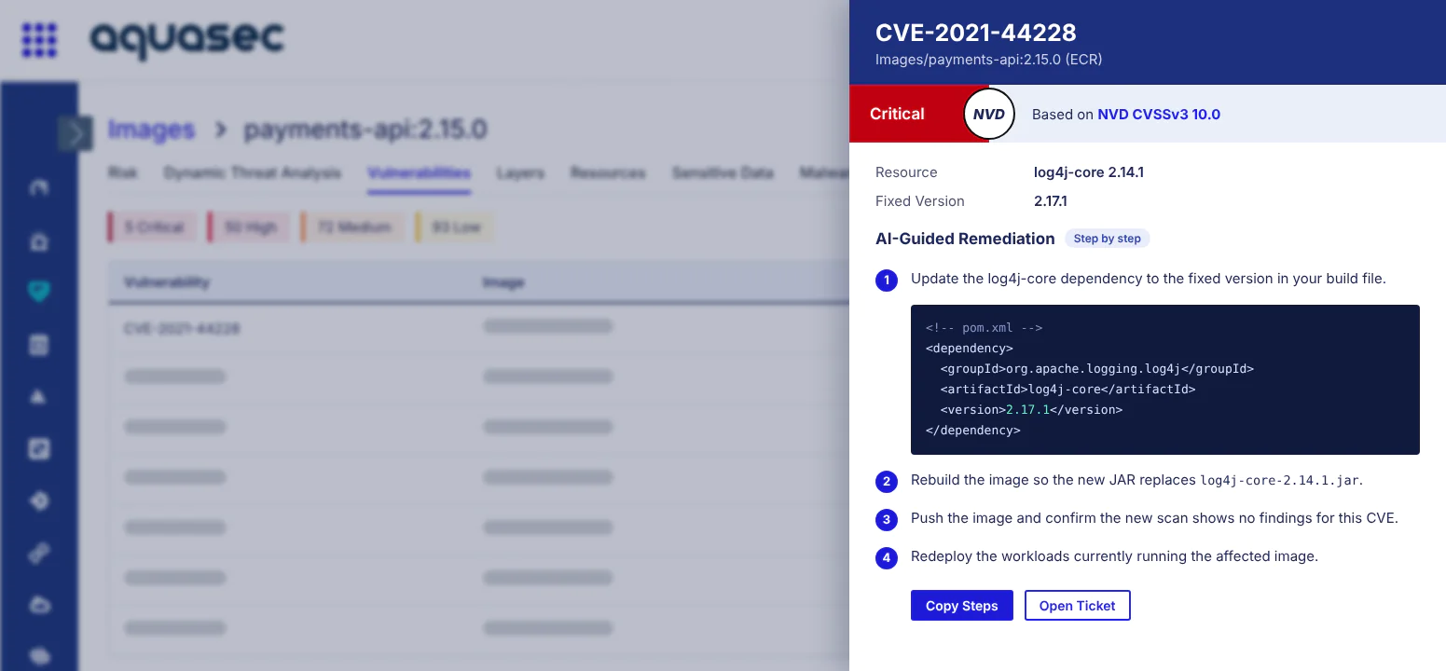This screenshot has height=671, width=1446.
Task: Click the red Critical severity label
Action: pyautogui.click(x=897, y=114)
